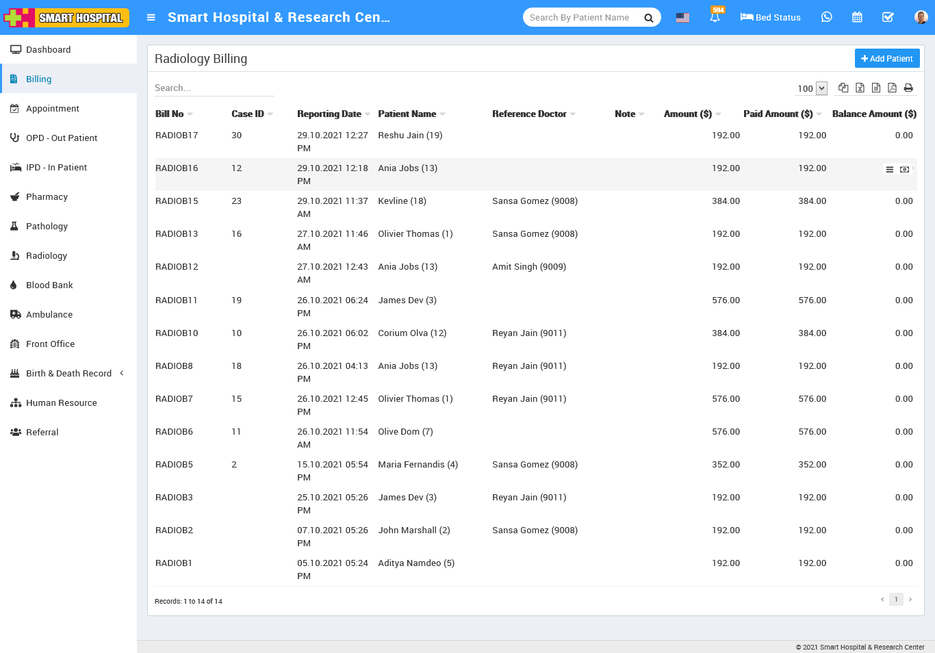Click patient Kevline (18)
The width and height of the screenshot is (935, 653).
[x=402, y=201]
